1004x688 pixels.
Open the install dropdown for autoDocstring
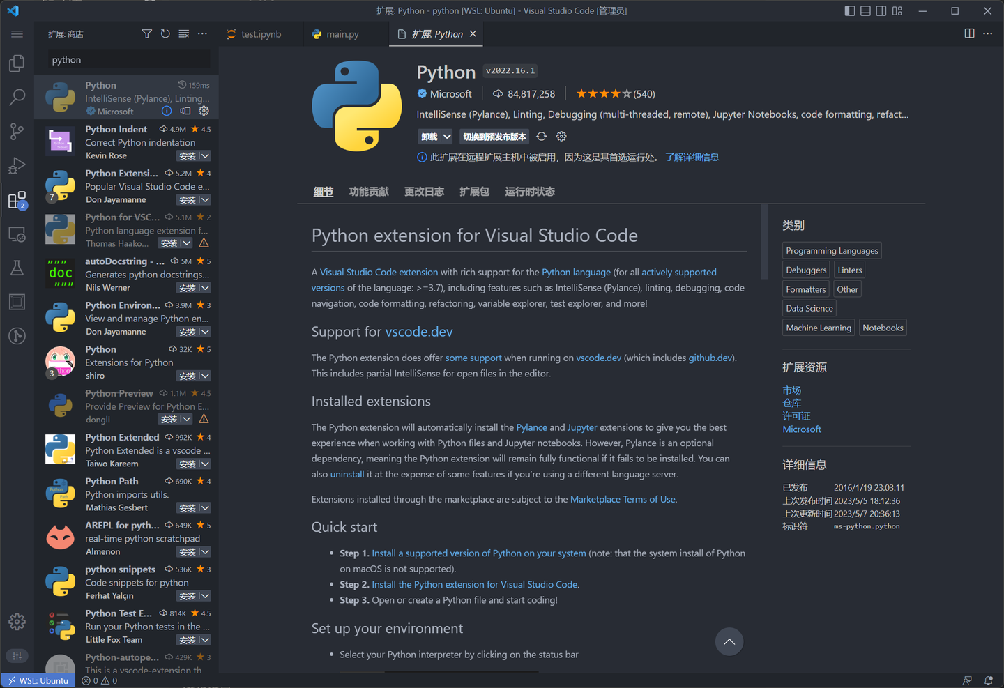coord(204,287)
